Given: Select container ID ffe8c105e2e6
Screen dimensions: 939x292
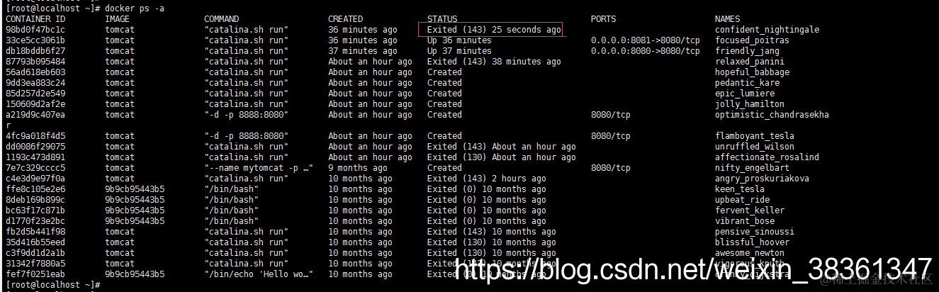Looking at the screenshot, I should click(x=35, y=189).
